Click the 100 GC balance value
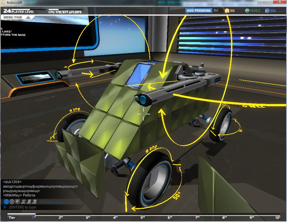287x222 pixels. click(x=272, y=11)
